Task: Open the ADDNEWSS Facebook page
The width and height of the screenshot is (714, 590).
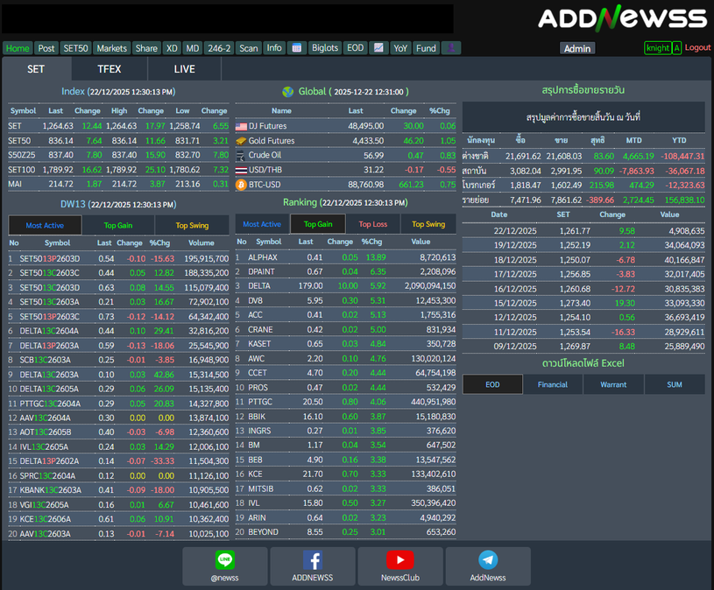Action: [313, 565]
